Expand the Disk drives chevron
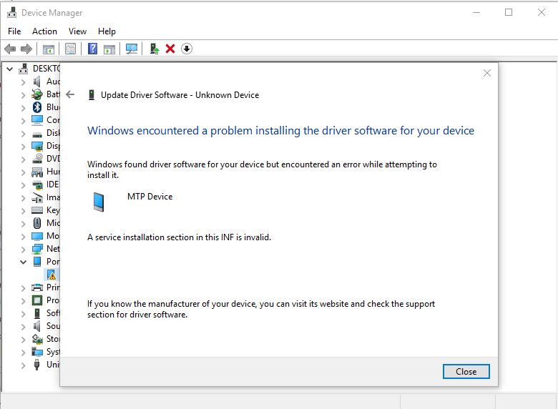This screenshot has height=409, width=558. click(x=23, y=134)
